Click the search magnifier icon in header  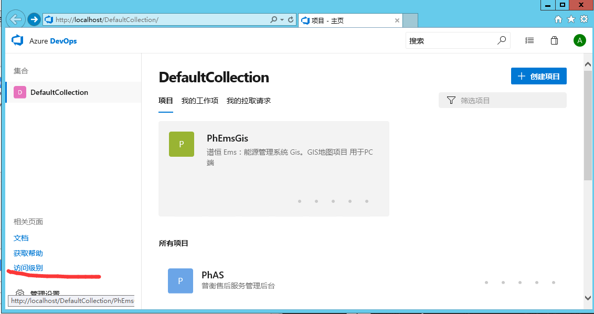click(x=502, y=40)
